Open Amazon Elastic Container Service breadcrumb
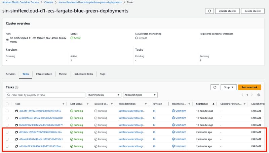 (21, 2)
